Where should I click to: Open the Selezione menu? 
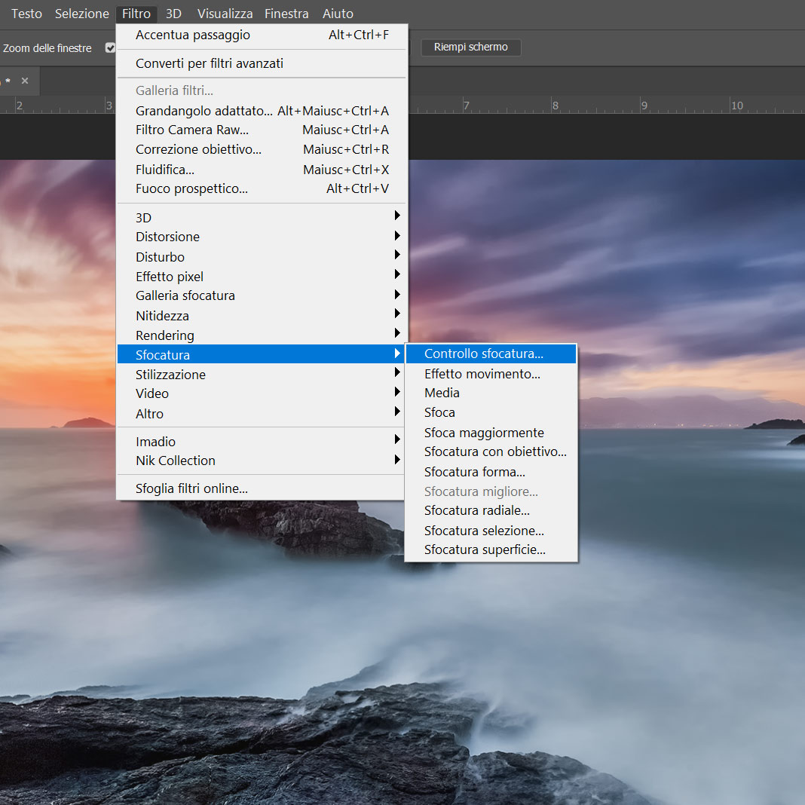[81, 14]
